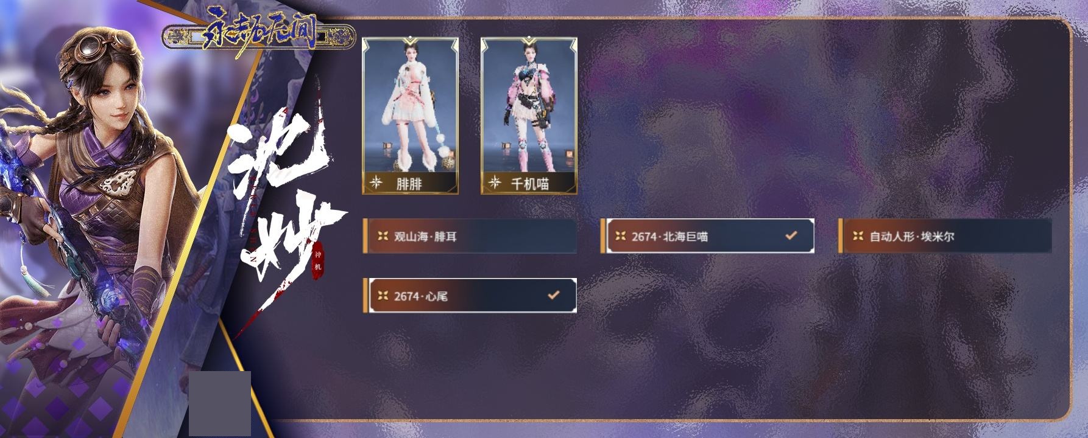Click the star icon on the 腓腓 card
Screen dimensions: 1088x438
tap(376, 182)
